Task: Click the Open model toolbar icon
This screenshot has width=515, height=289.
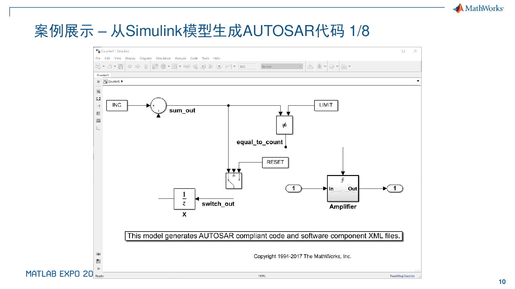Action: [109, 66]
